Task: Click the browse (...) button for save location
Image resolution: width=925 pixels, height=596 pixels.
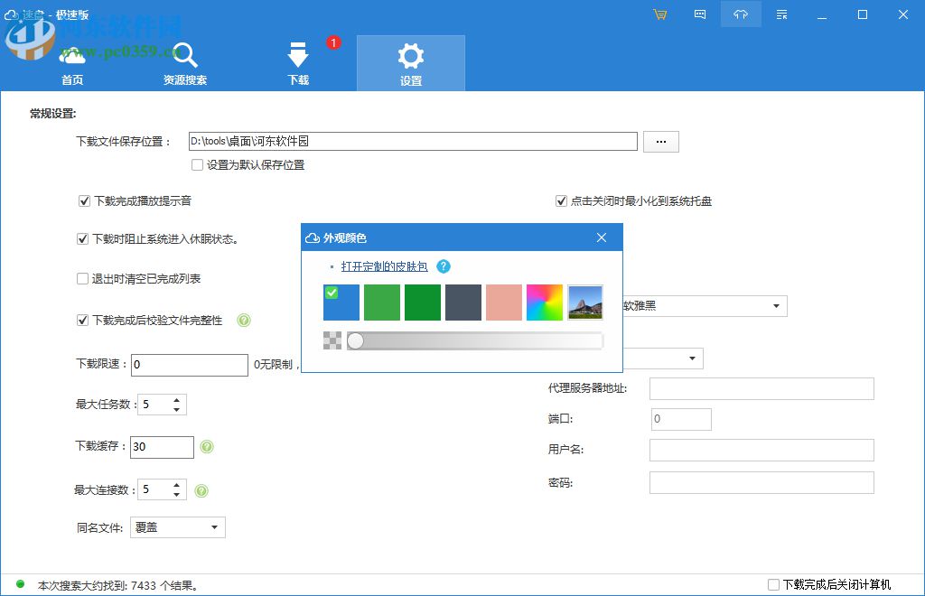Action: (660, 141)
